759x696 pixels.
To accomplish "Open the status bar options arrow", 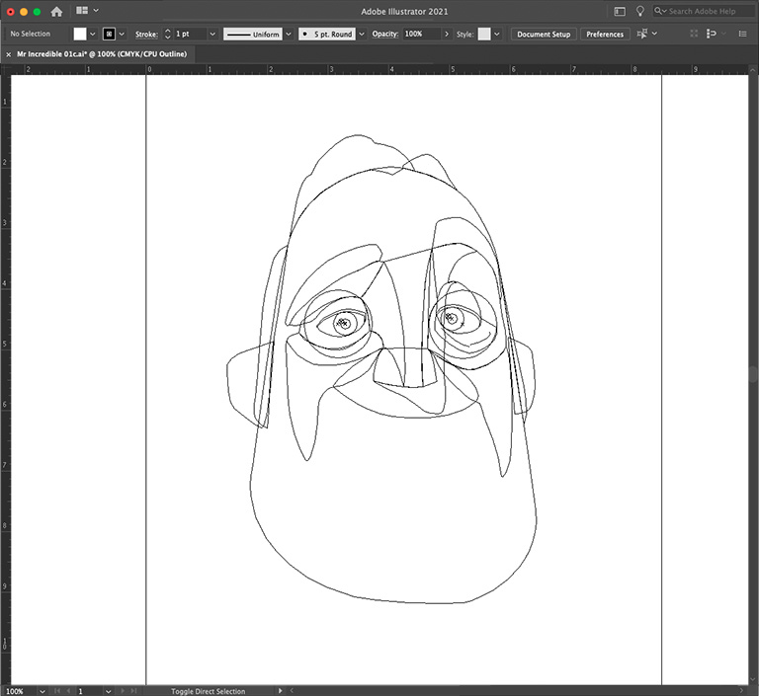I will tap(280, 691).
